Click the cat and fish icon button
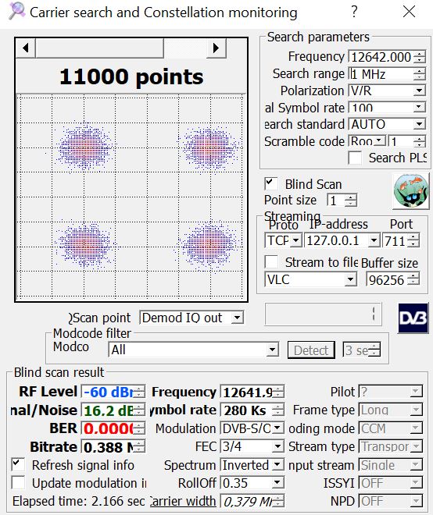 411,191
